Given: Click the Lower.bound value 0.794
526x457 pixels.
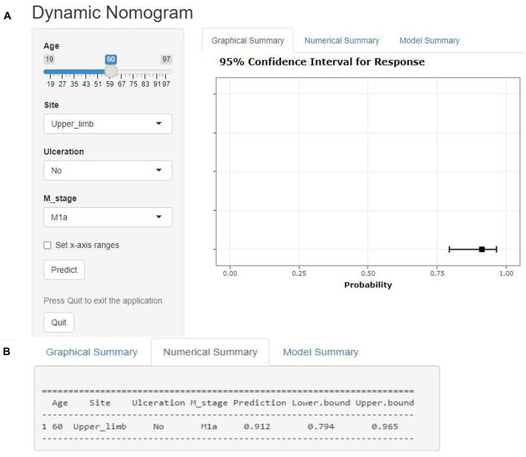Looking at the screenshot, I should point(321,426).
